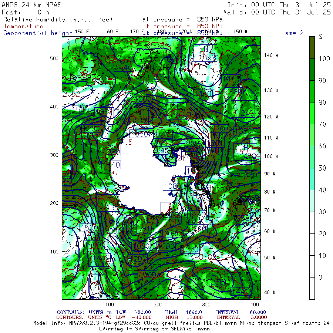The width and height of the screenshot is (333, 333).
Task: Select the "140 W" longitude label
Action: tap(271, 55)
